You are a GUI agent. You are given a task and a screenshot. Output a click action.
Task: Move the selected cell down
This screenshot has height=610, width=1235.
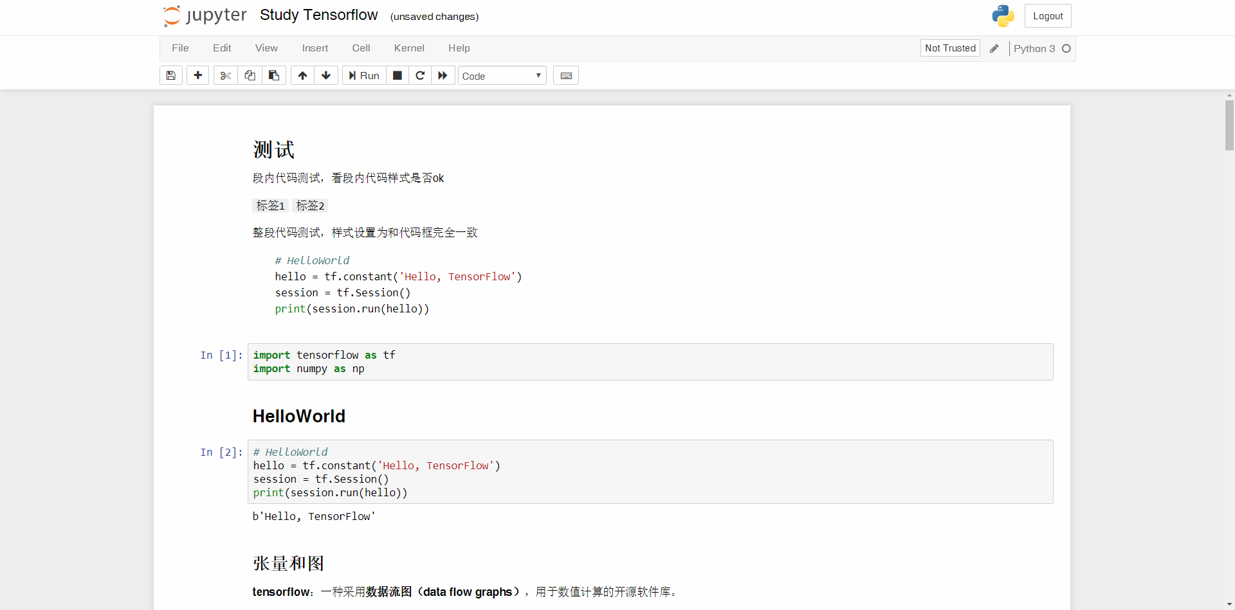326,75
